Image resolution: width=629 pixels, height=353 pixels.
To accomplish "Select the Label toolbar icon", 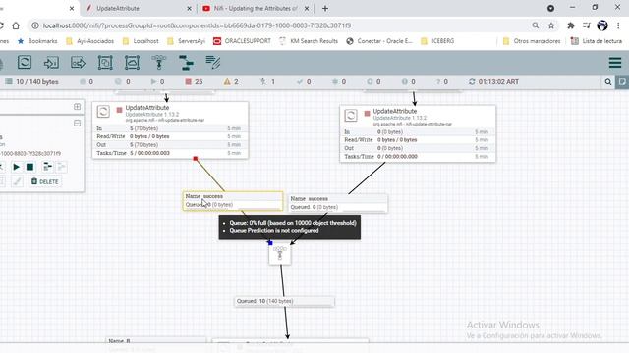I will [x=212, y=63].
